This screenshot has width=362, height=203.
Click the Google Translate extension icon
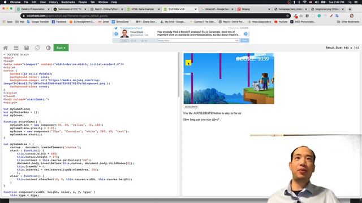(337, 16)
